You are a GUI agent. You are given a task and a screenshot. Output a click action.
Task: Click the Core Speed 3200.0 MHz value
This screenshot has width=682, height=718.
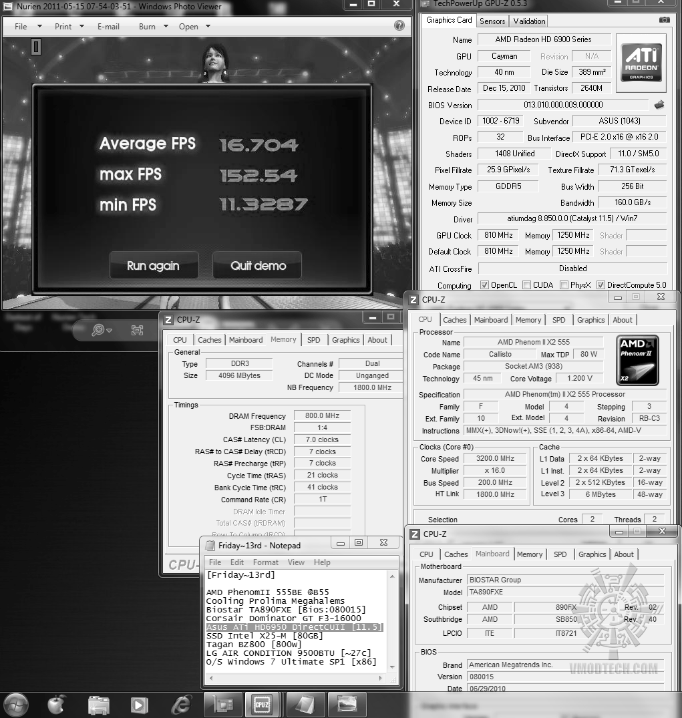(x=495, y=458)
